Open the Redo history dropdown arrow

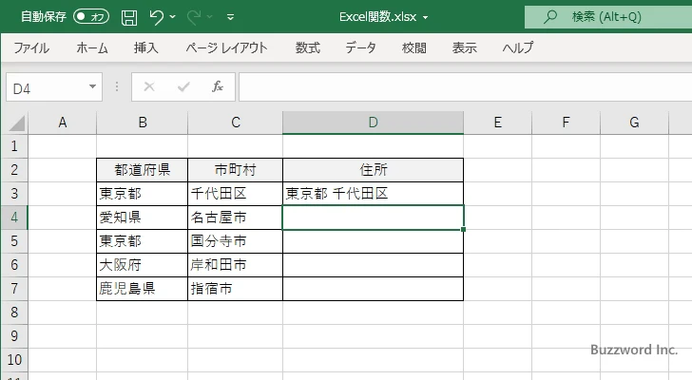pos(210,17)
